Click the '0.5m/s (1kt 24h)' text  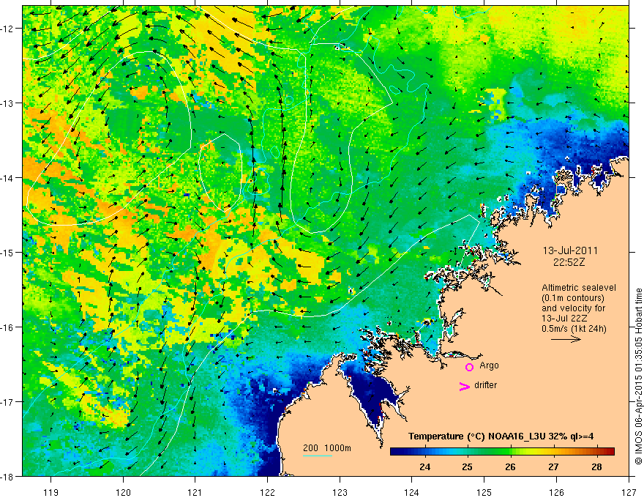(574, 328)
